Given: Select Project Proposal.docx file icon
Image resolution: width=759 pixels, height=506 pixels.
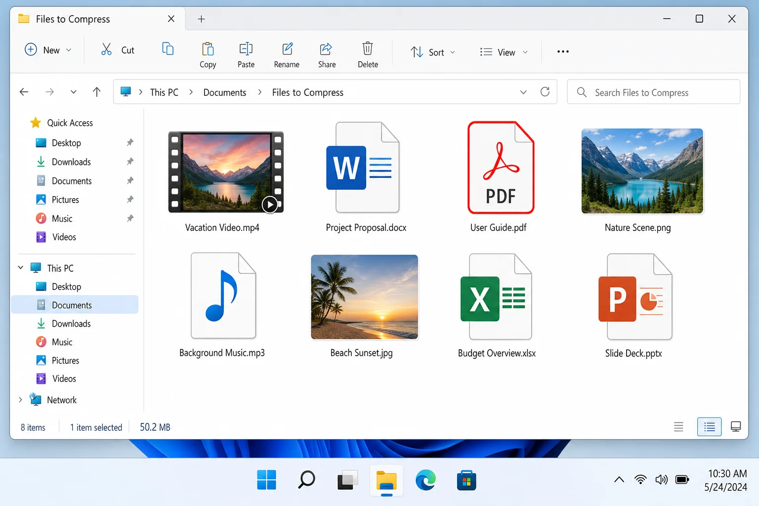Looking at the screenshot, I should coord(363,168).
